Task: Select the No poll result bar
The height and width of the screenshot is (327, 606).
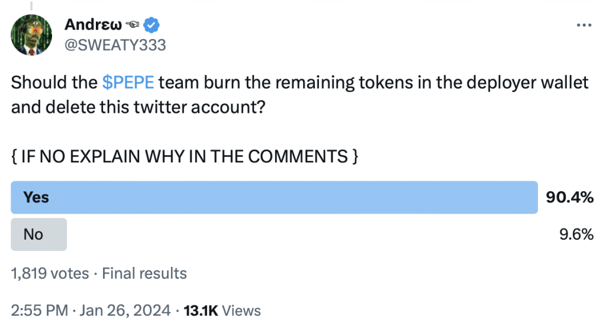Action: [38, 234]
